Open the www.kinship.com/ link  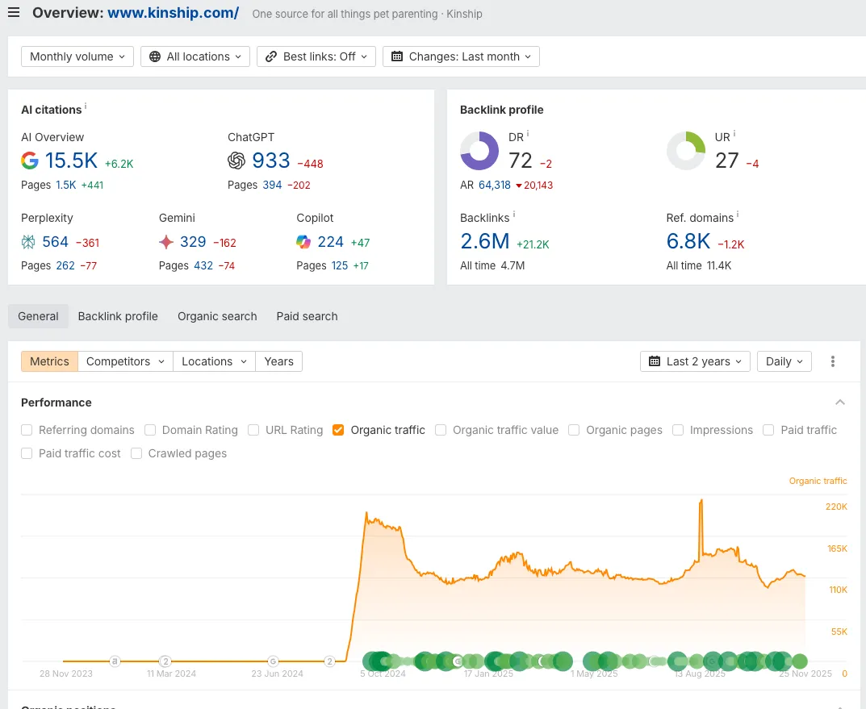click(174, 13)
